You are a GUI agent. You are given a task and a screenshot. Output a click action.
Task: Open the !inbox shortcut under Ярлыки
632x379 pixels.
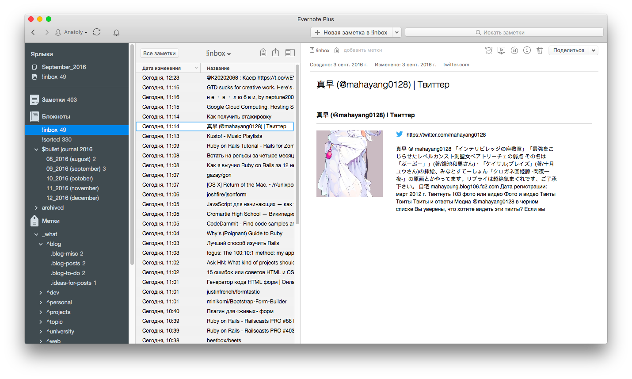[x=53, y=77]
